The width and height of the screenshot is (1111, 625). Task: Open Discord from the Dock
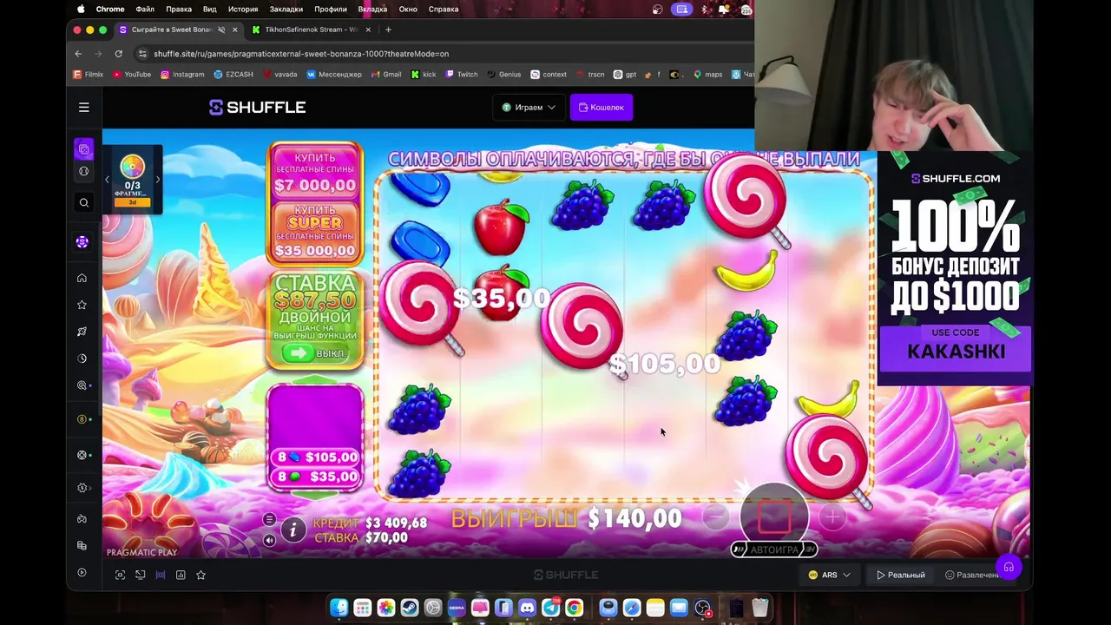(x=527, y=608)
